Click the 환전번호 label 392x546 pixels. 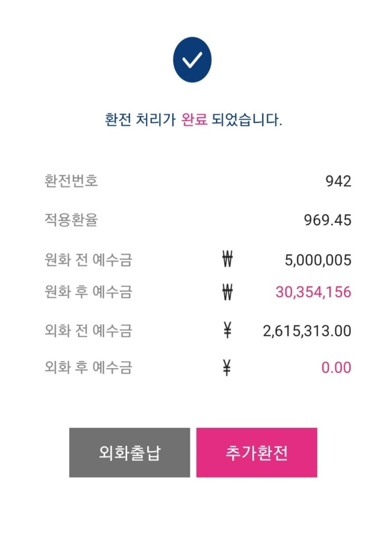tap(71, 181)
